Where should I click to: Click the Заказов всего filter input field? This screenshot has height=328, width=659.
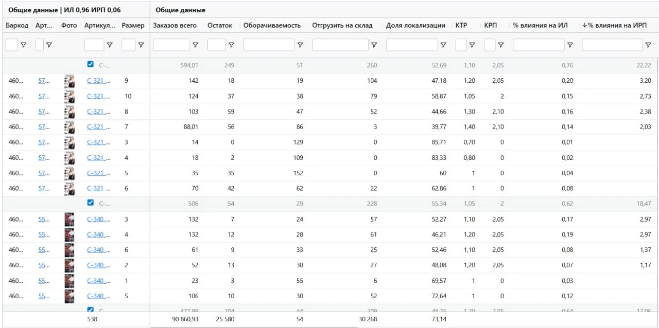171,45
